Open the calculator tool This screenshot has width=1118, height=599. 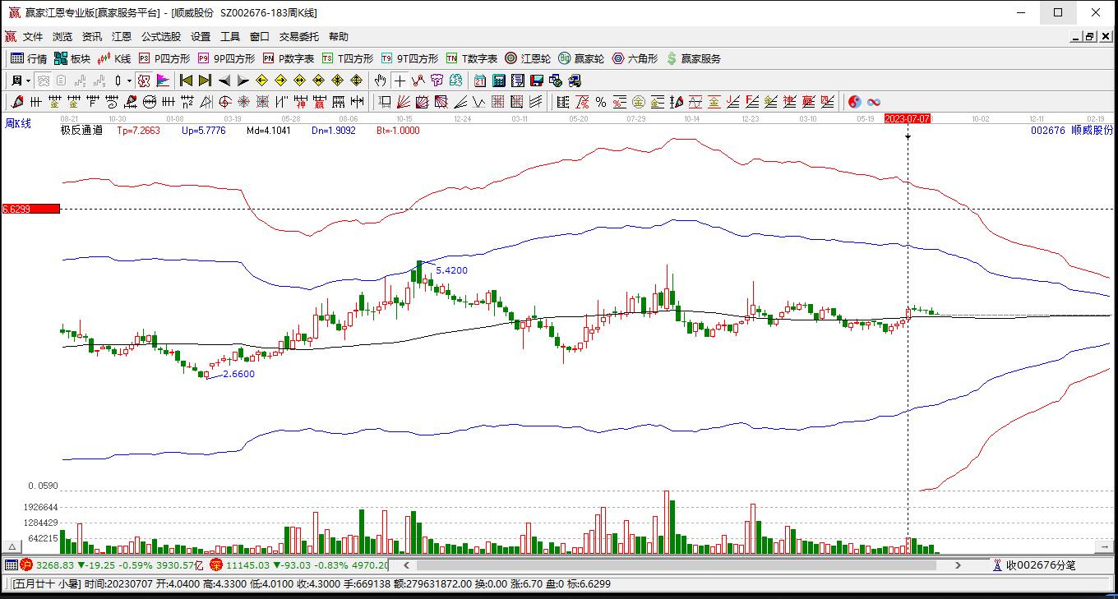tap(499, 81)
